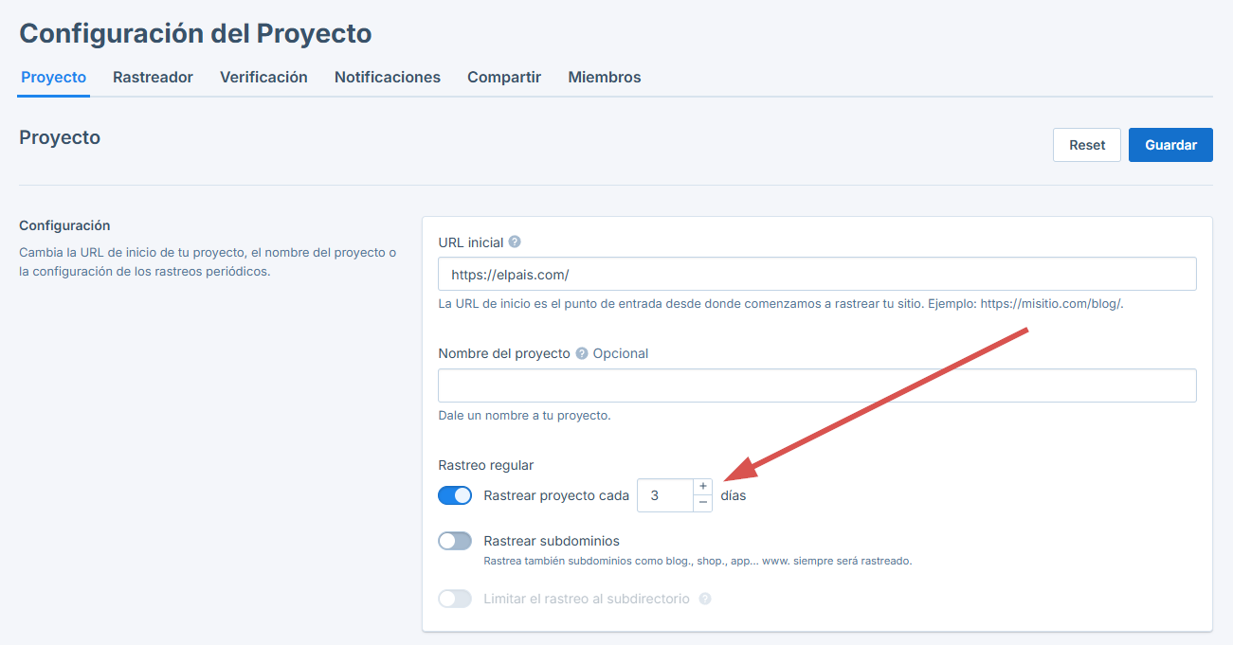
Task: Click the Guardar button
Action: click(x=1170, y=144)
